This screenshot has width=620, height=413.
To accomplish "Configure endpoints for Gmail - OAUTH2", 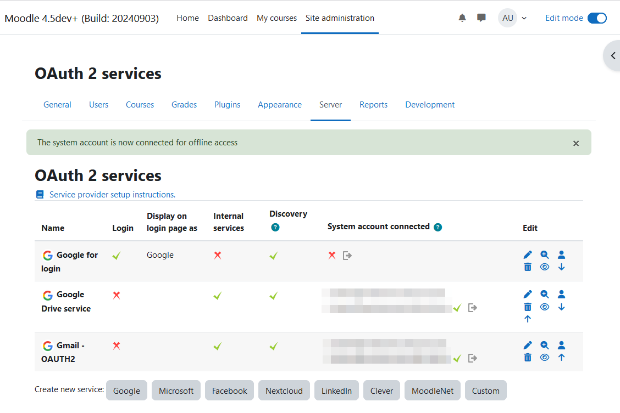I will pos(545,346).
